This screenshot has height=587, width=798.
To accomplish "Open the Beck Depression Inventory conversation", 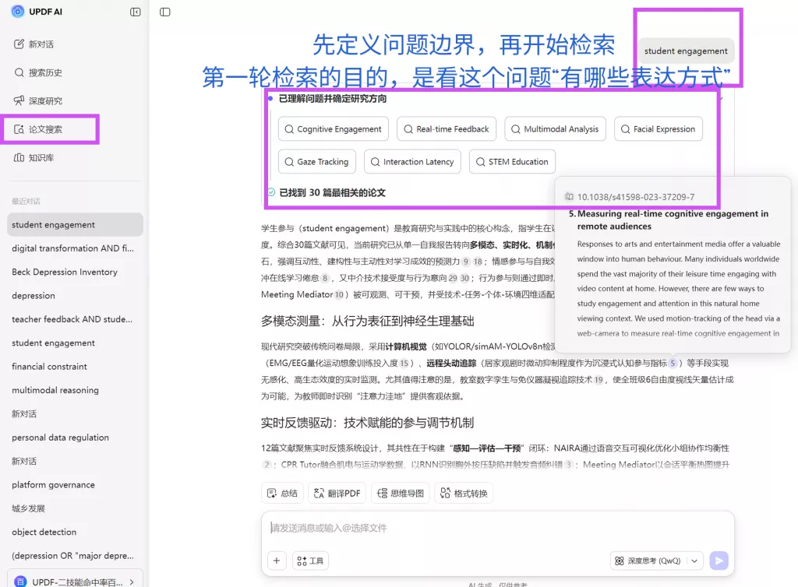I will [x=65, y=272].
